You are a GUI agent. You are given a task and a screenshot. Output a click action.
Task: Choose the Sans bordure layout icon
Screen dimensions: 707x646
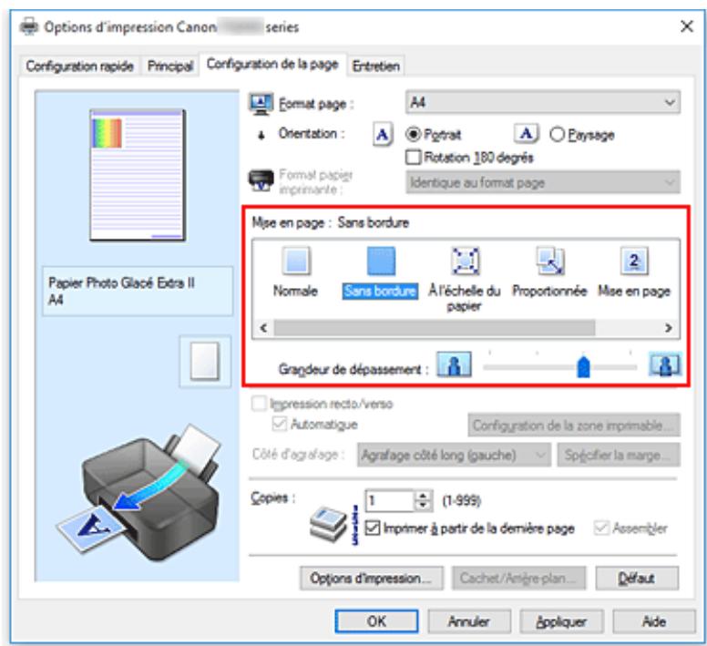point(381,261)
